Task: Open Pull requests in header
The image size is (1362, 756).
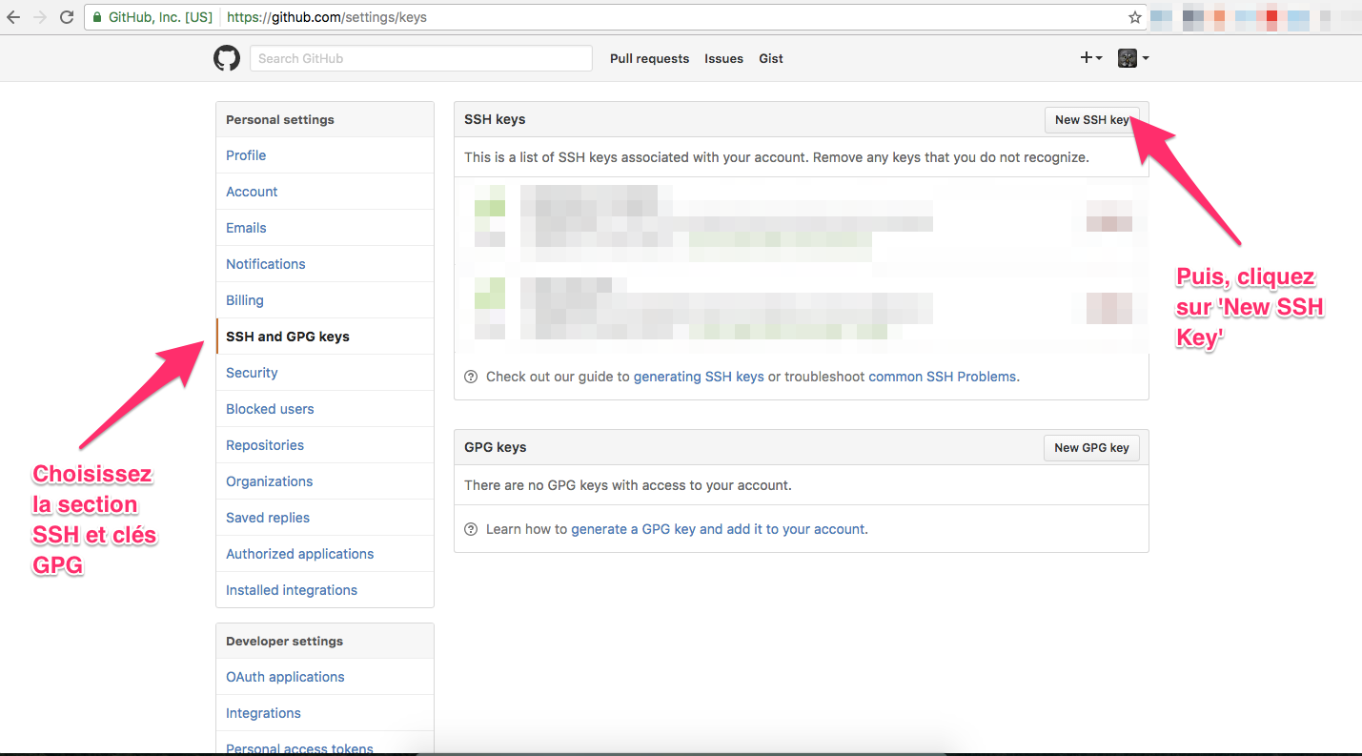Action: pos(649,58)
